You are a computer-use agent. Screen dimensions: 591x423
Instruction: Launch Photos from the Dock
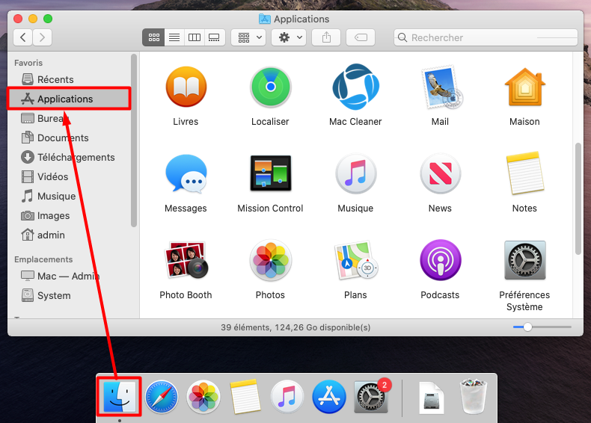click(x=203, y=397)
